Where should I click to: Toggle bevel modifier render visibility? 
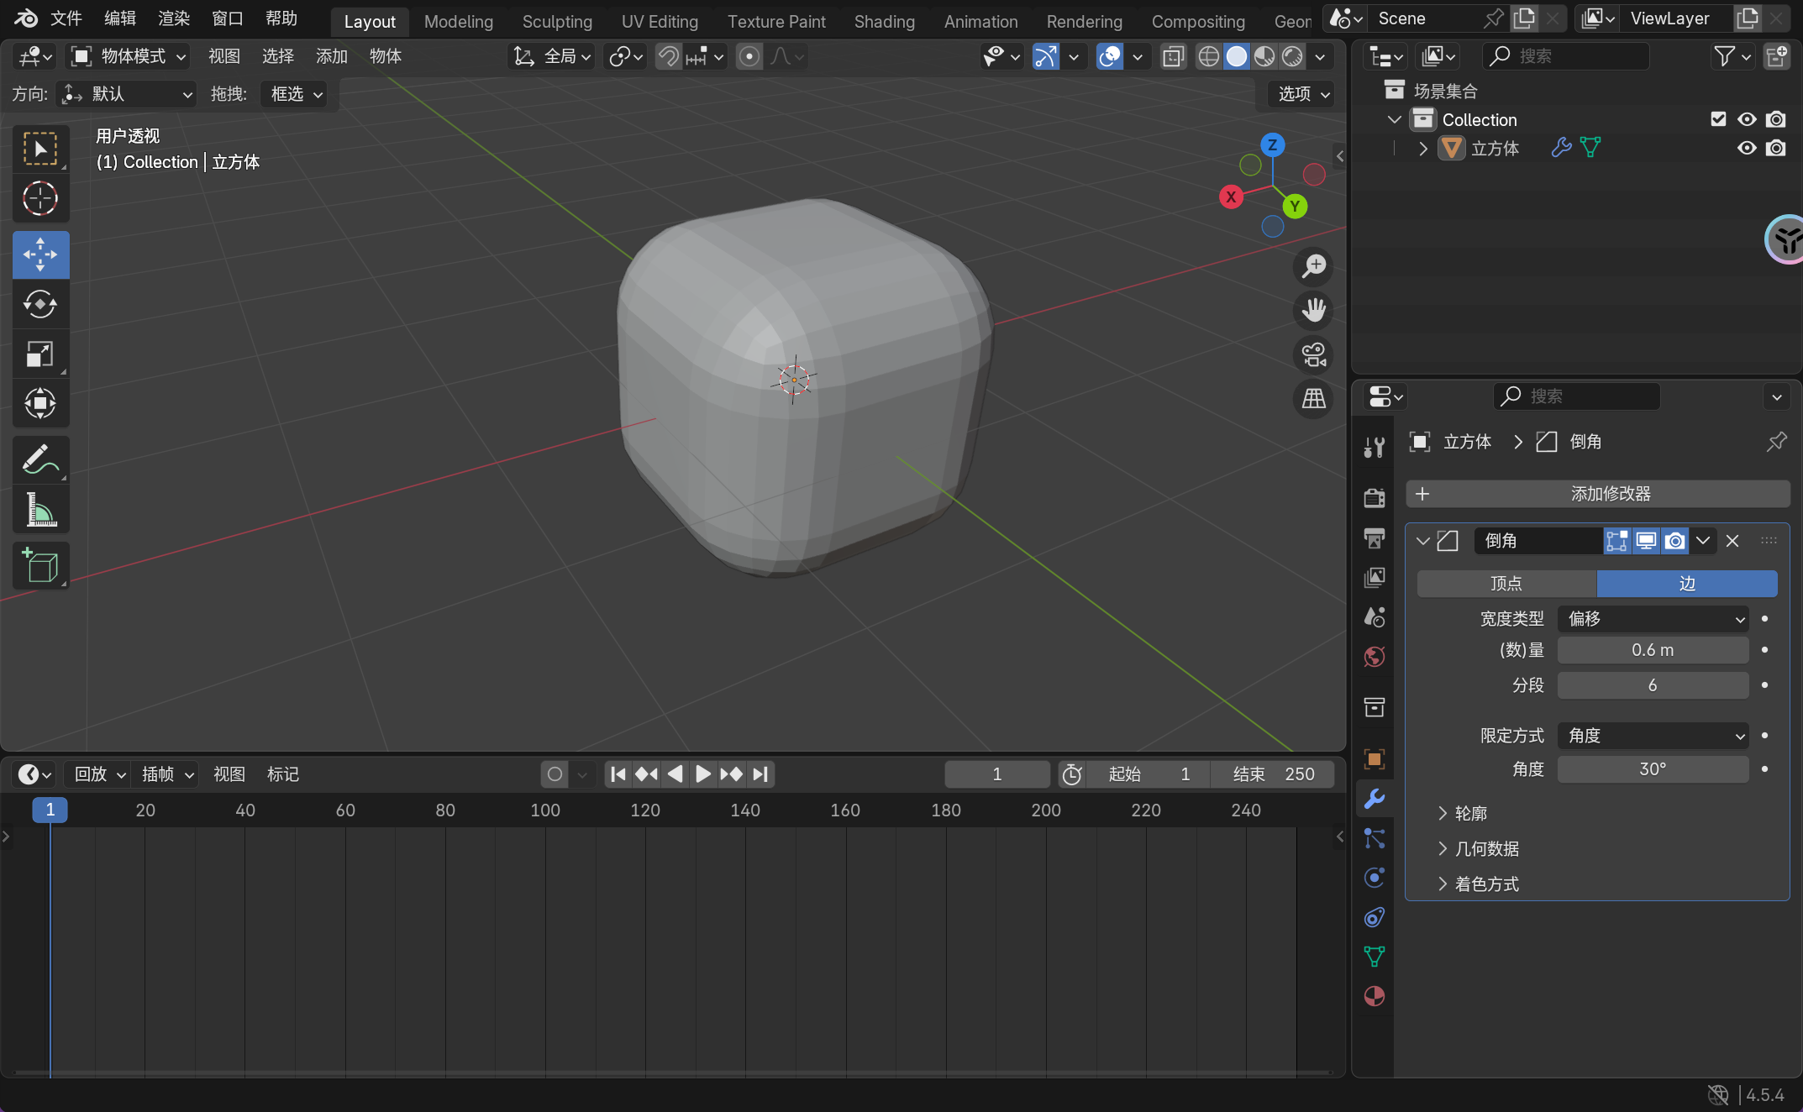1674,541
